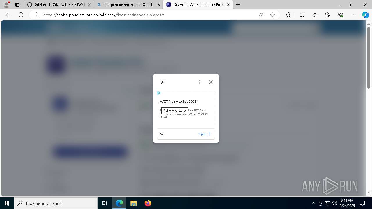Open ad options three-dot menu
The height and width of the screenshot is (209, 372).
pyautogui.click(x=200, y=82)
